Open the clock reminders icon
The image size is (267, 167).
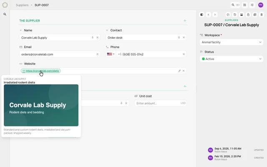pos(228,15)
